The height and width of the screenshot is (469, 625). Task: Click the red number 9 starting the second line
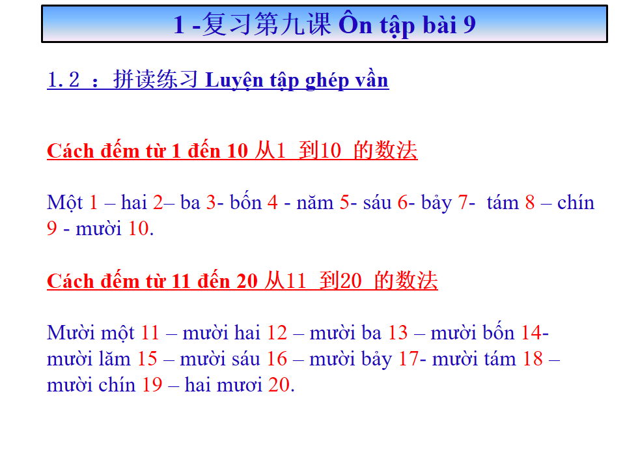coord(52,229)
